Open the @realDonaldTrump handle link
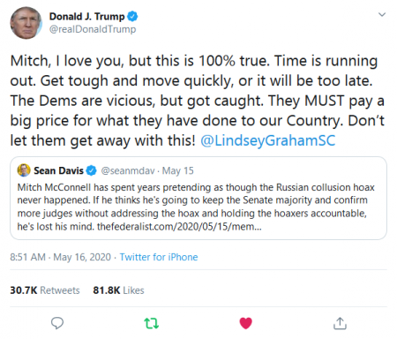Screen dimensions: 397x339 (x=93, y=29)
